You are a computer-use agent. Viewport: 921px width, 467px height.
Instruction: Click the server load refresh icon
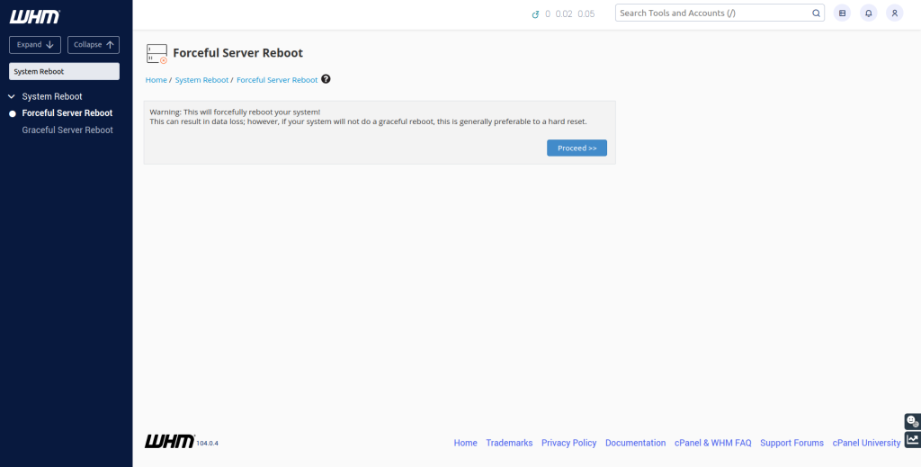coord(535,13)
